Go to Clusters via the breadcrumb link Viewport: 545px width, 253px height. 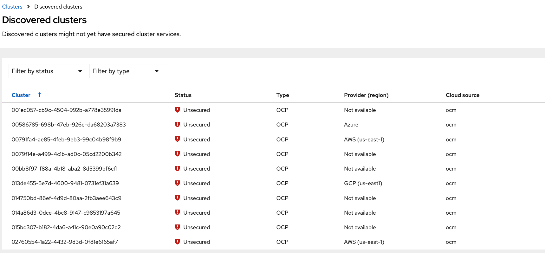click(12, 7)
